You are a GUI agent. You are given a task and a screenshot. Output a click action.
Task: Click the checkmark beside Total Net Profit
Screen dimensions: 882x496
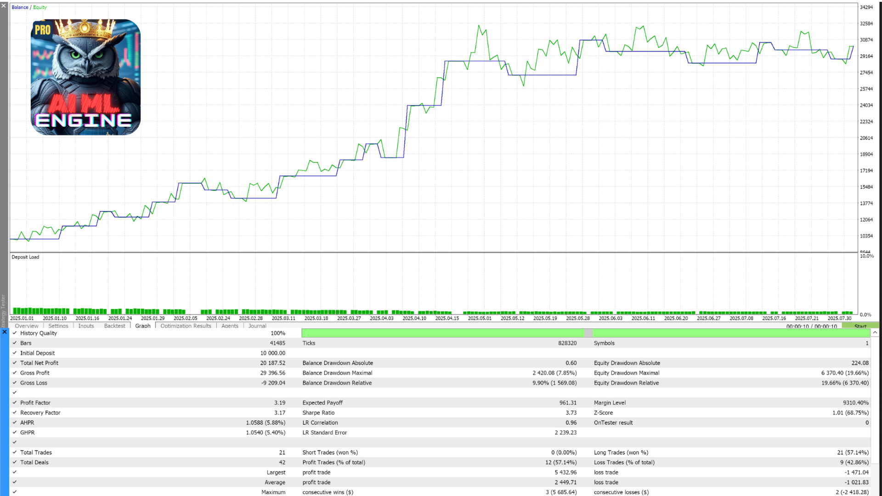coord(15,363)
